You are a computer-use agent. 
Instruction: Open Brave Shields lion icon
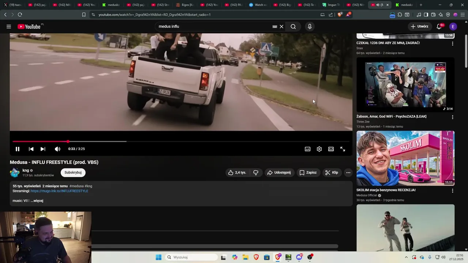tap(340, 15)
